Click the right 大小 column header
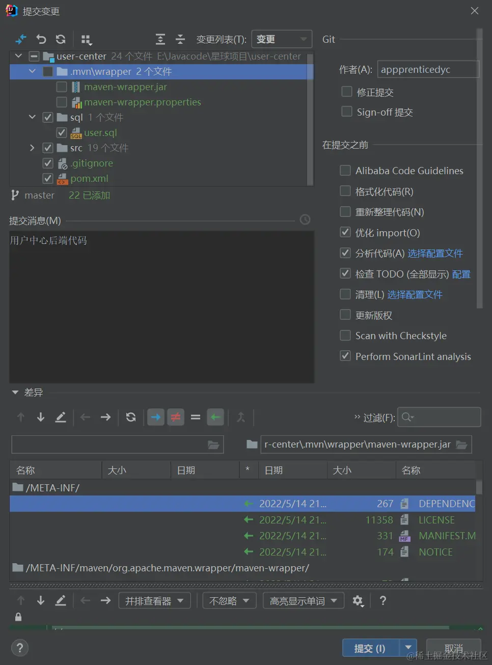 pyautogui.click(x=361, y=470)
